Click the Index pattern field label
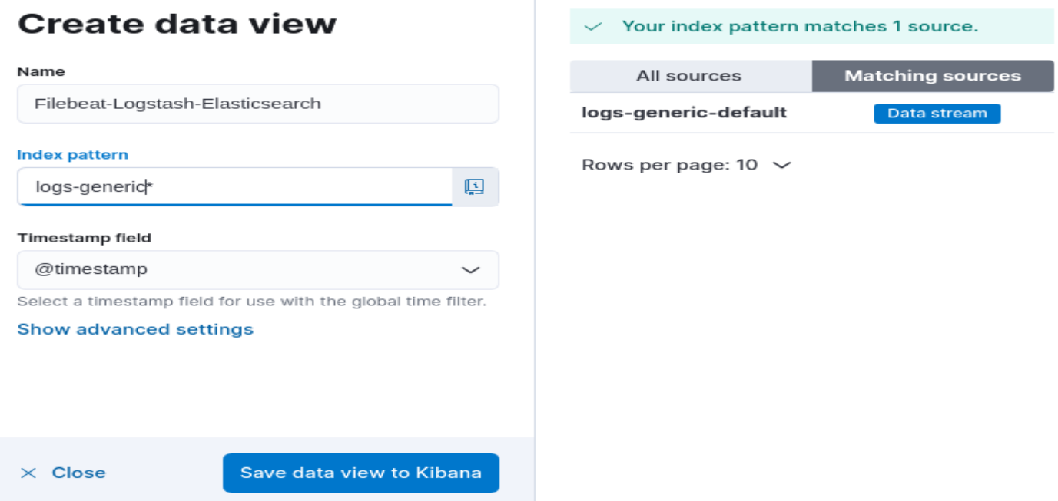Viewport: 1058px width, 501px height. click(73, 155)
